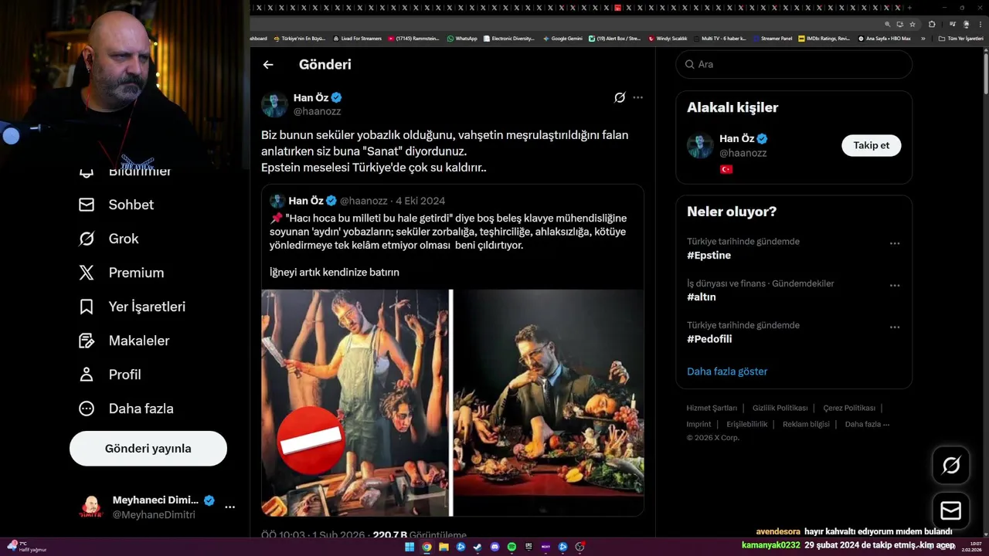The width and height of the screenshot is (989, 556).
Task: Open File Explorer from taskbar
Action: 444,547
